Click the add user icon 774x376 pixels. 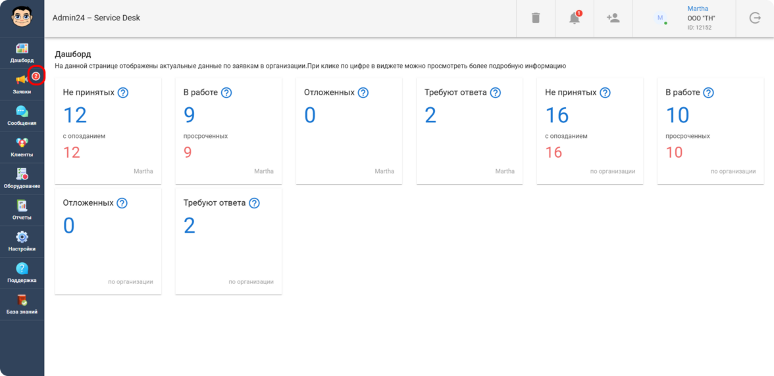613,18
